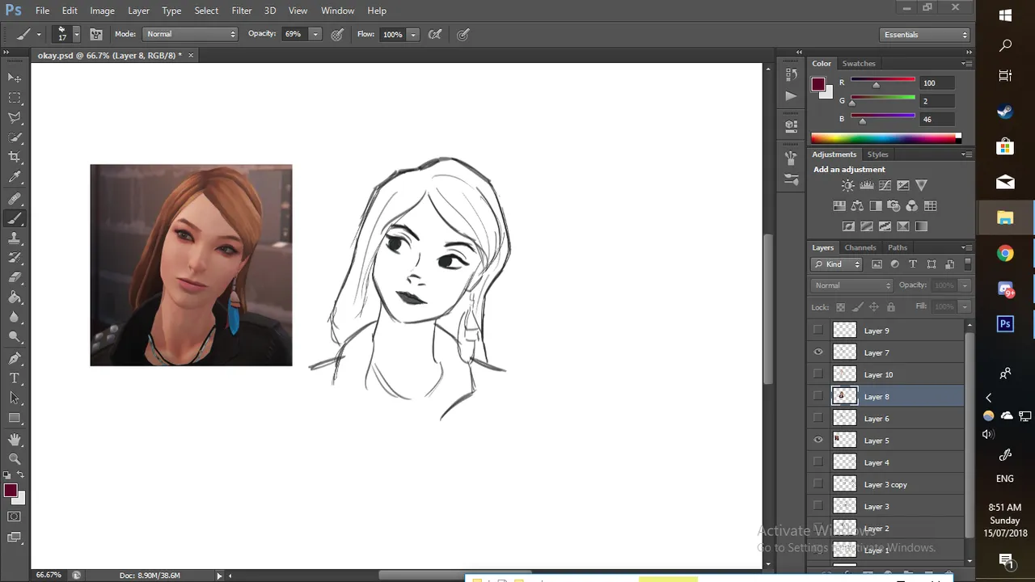Click the red R color slider
The width and height of the screenshot is (1035, 582).
[883, 82]
